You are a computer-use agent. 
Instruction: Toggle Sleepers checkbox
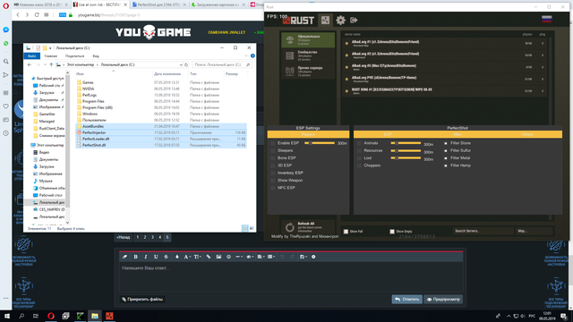coord(273,150)
